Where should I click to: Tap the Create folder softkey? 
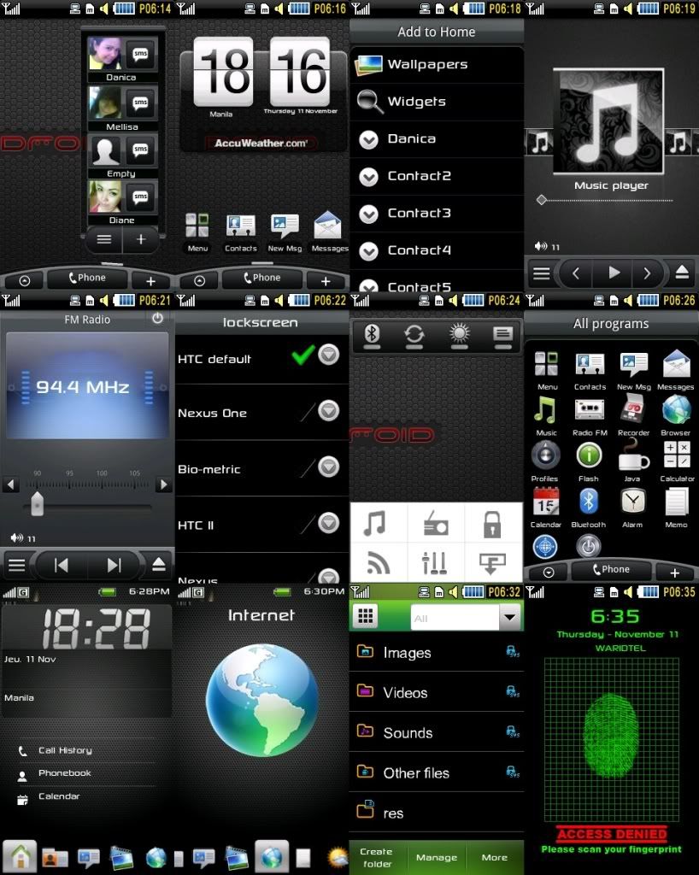[377, 858]
